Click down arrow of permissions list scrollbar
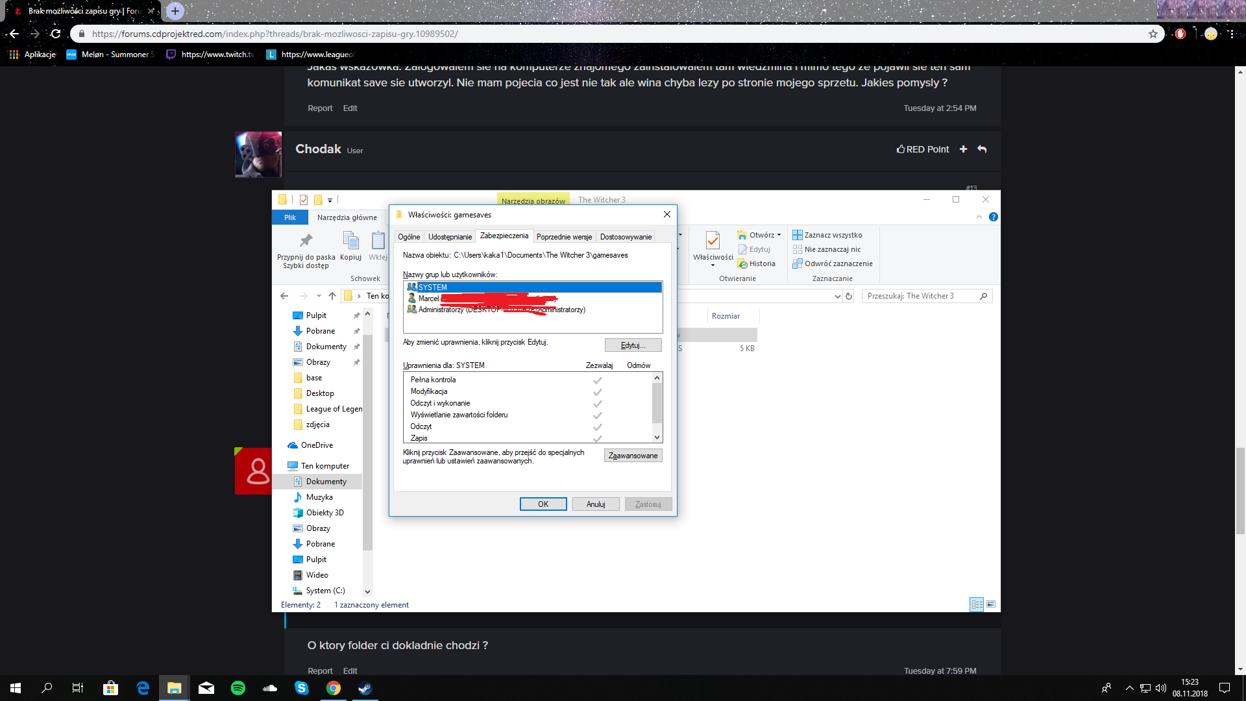Screen dimensions: 1246x701 pos(657,437)
